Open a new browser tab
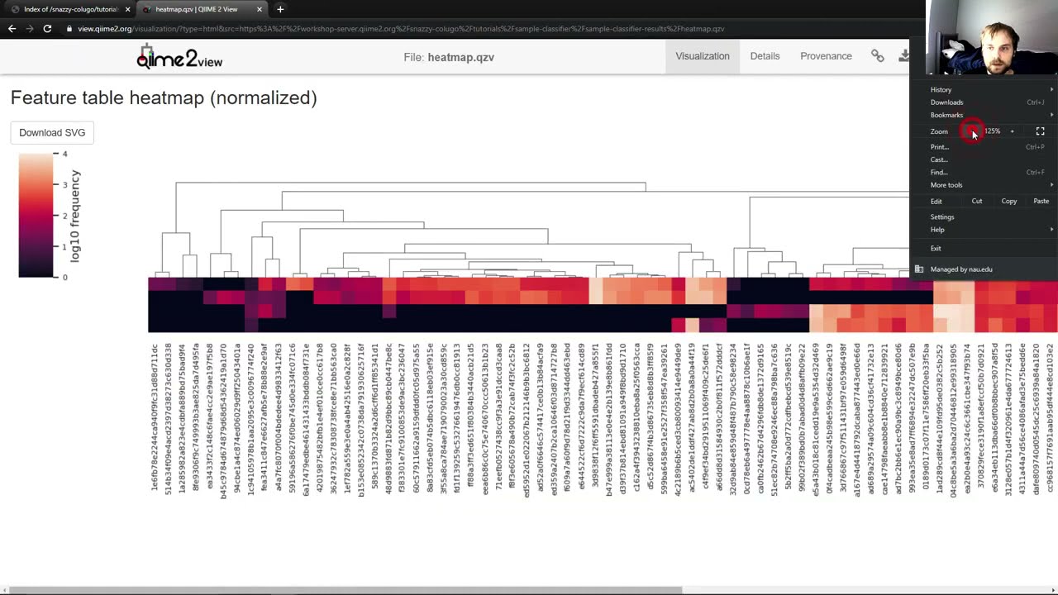 (x=280, y=9)
